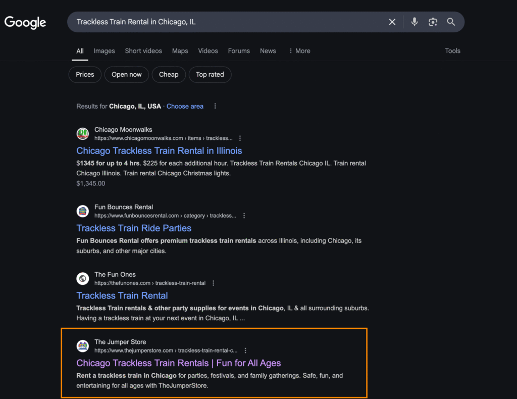Screen dimensions: 517x399
Task: Go to the Google logo homepage
Action: click(25, 22)
